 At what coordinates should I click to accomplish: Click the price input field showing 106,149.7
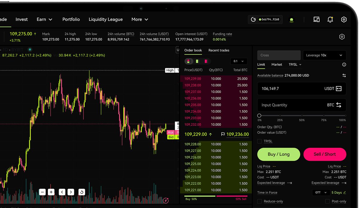click(302, 89)
